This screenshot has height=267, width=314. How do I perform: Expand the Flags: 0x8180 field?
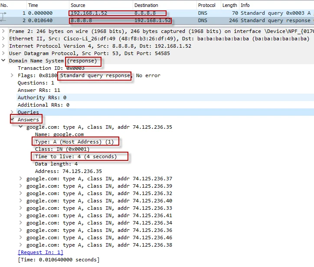click(13, 75)
